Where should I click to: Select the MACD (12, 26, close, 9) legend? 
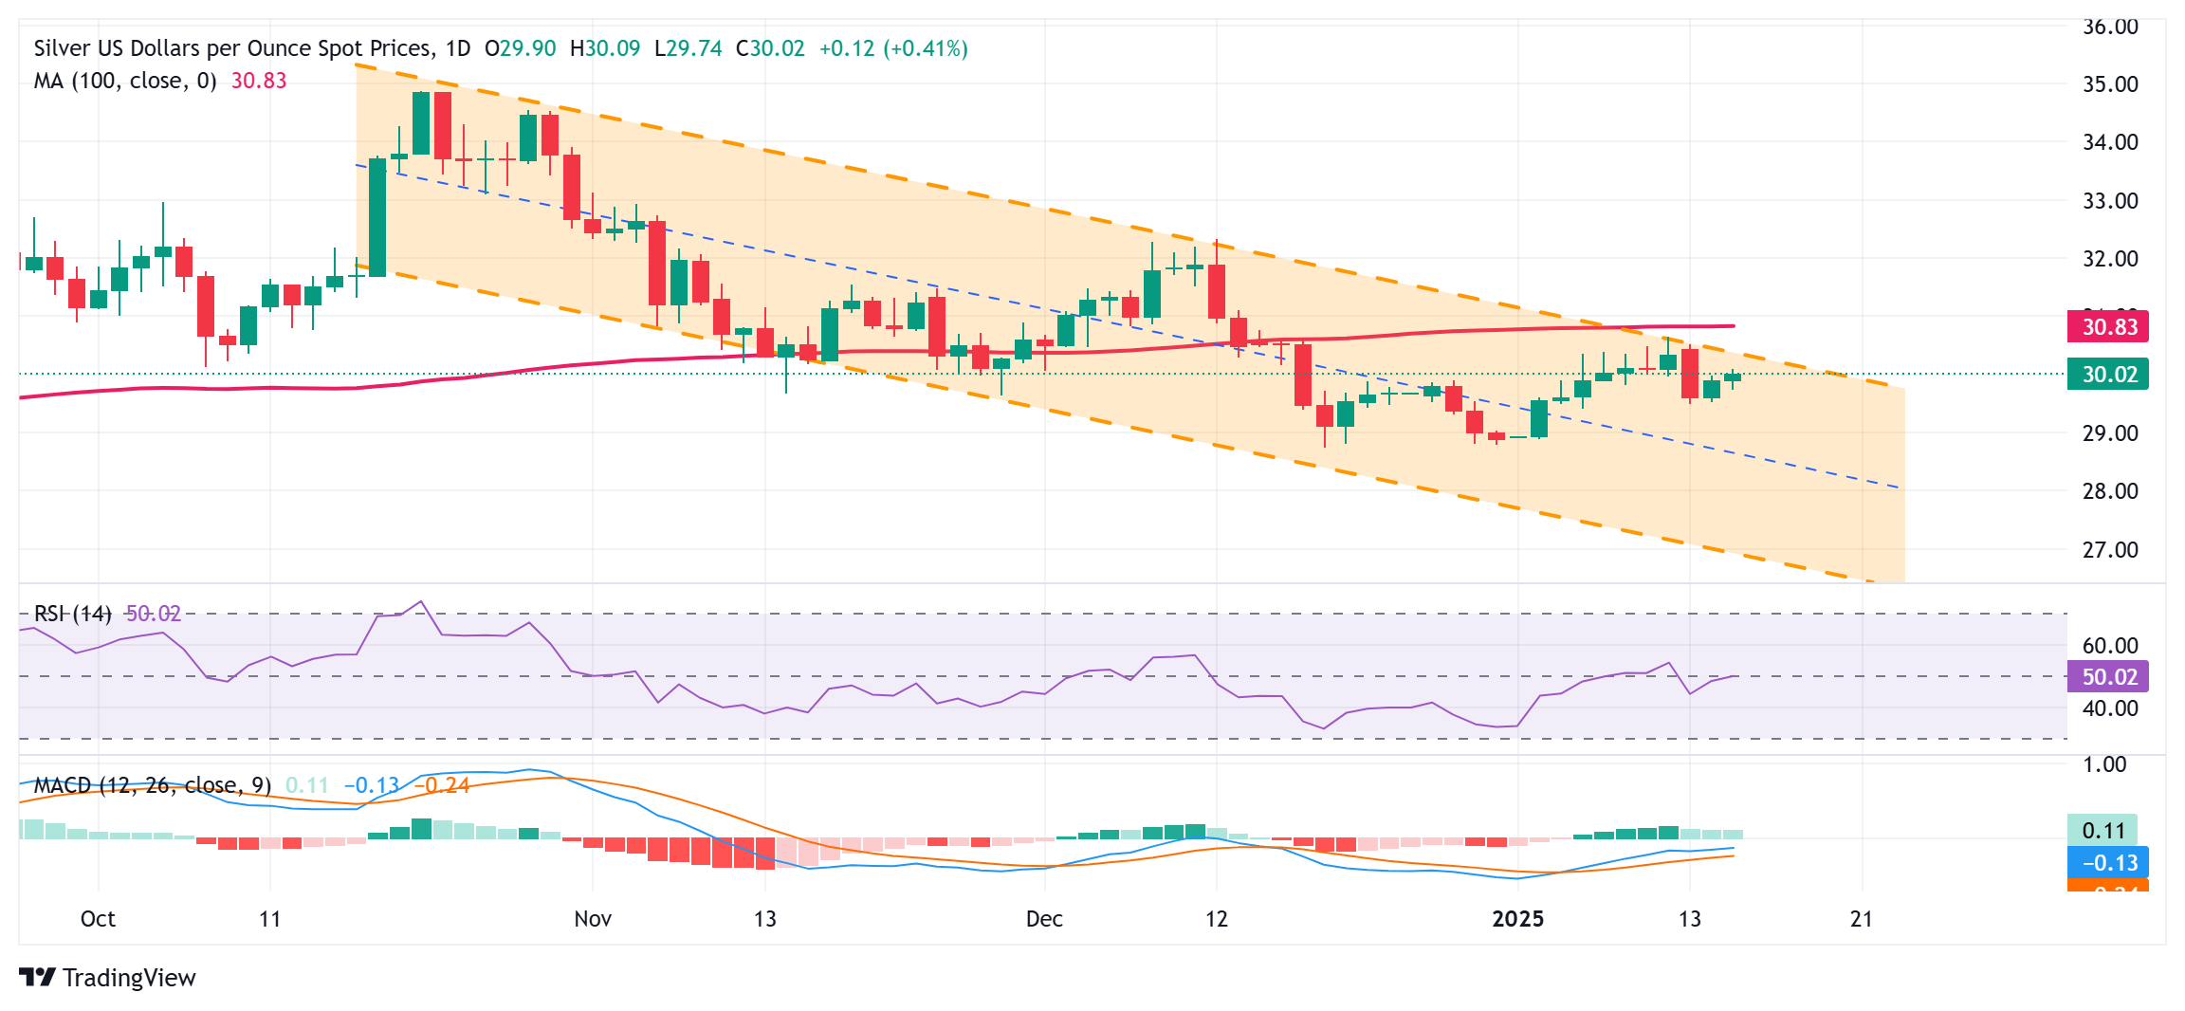pyautogui.click(x=152, y=785)
